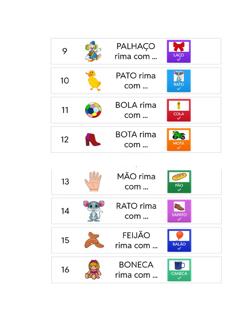This screenshot has height=333, width=249.
Task: Click the brown beans picture
Action: (x=94, y=240)
